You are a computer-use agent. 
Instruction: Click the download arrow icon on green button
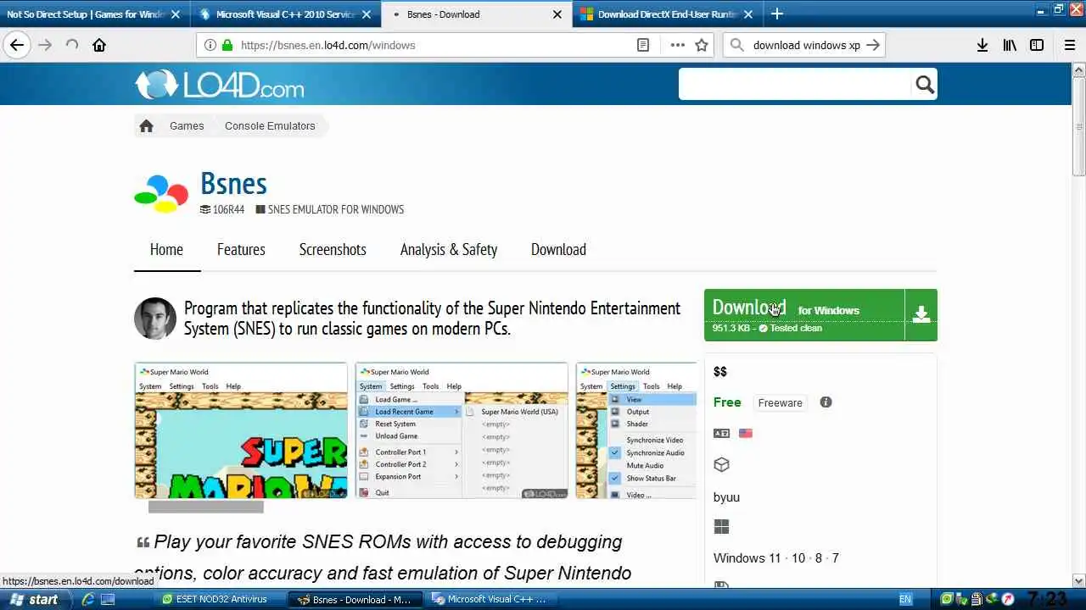pyautogui.click(x=921, y=315)
